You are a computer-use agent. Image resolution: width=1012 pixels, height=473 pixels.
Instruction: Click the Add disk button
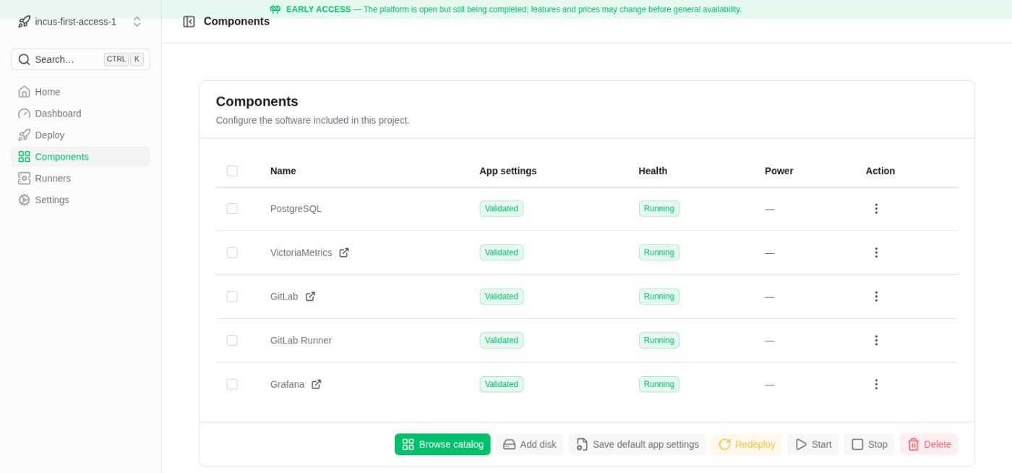529,444
